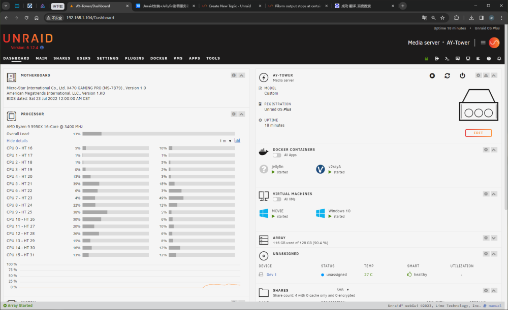
Task: Click the orange Unraid account avatar
Action: (x=494, y=43)
